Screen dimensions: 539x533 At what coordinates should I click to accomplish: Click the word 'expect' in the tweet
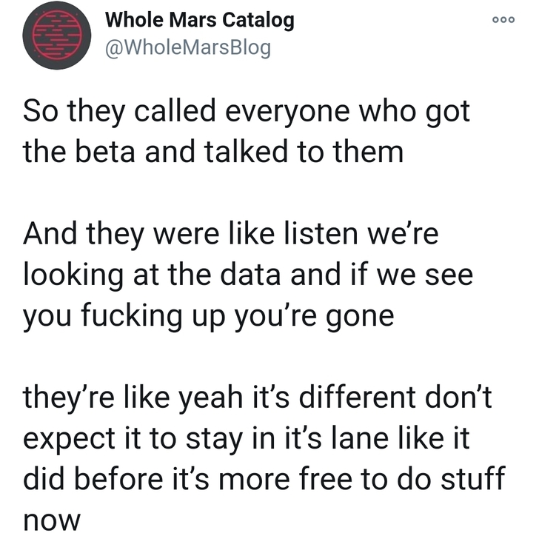tap(69, 440)
